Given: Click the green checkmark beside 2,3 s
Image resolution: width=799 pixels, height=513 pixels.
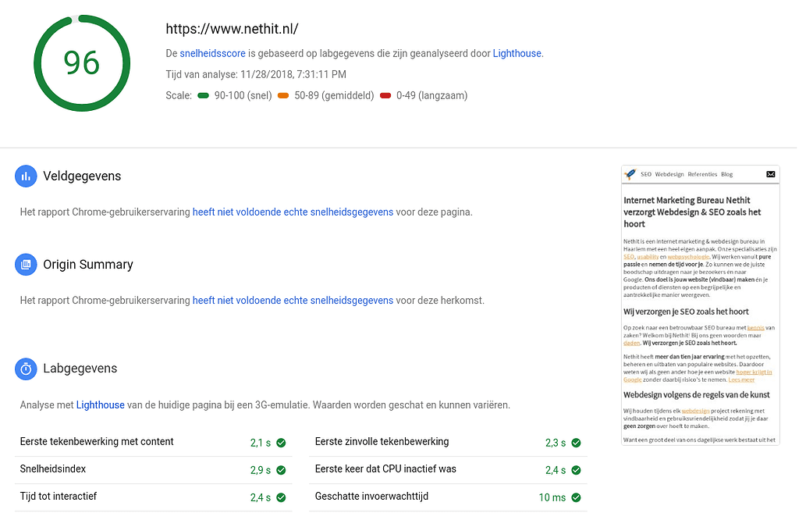Looking at the screenshot, I should coord(576,443).
